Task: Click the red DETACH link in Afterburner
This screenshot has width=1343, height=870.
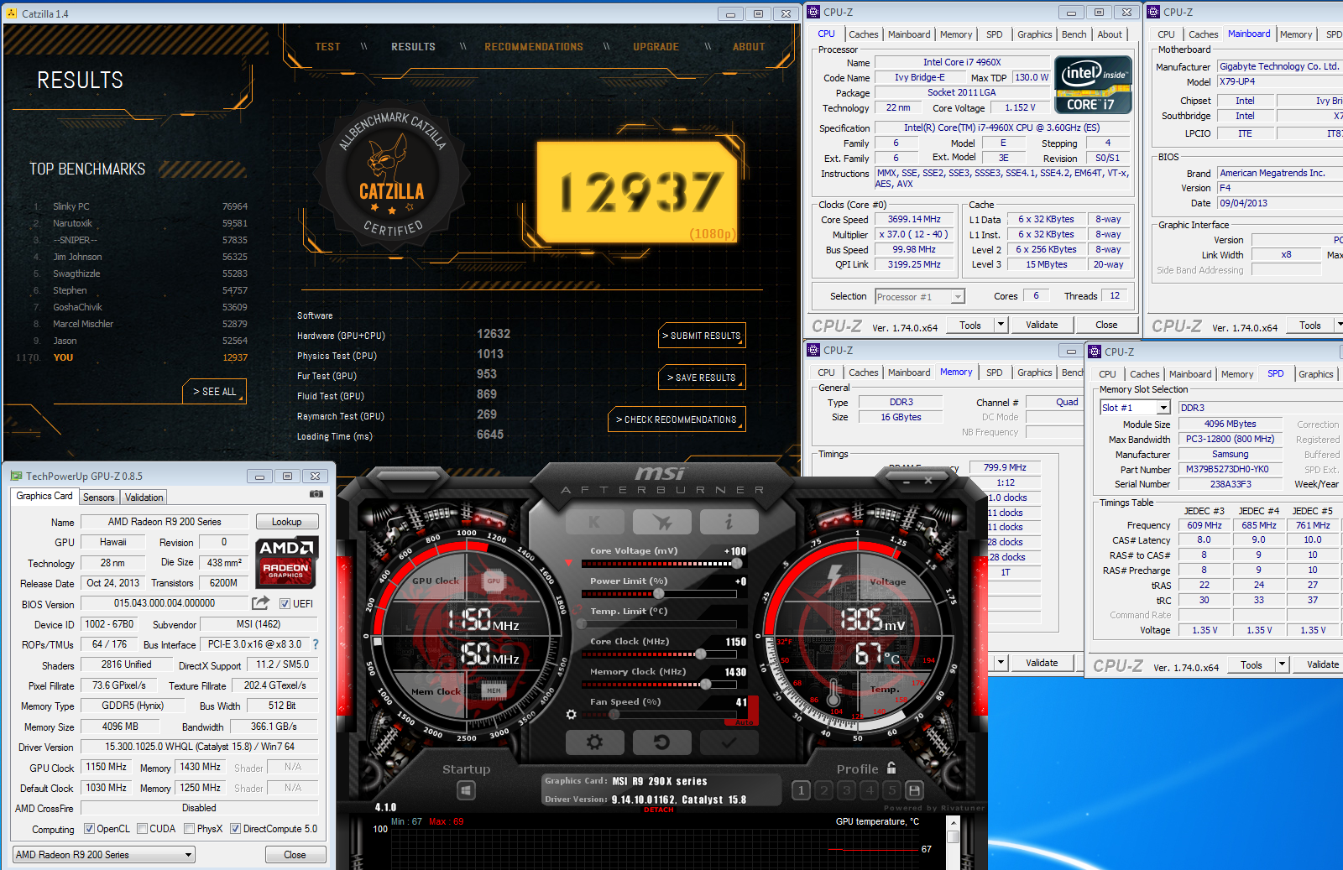Action: 659,810
